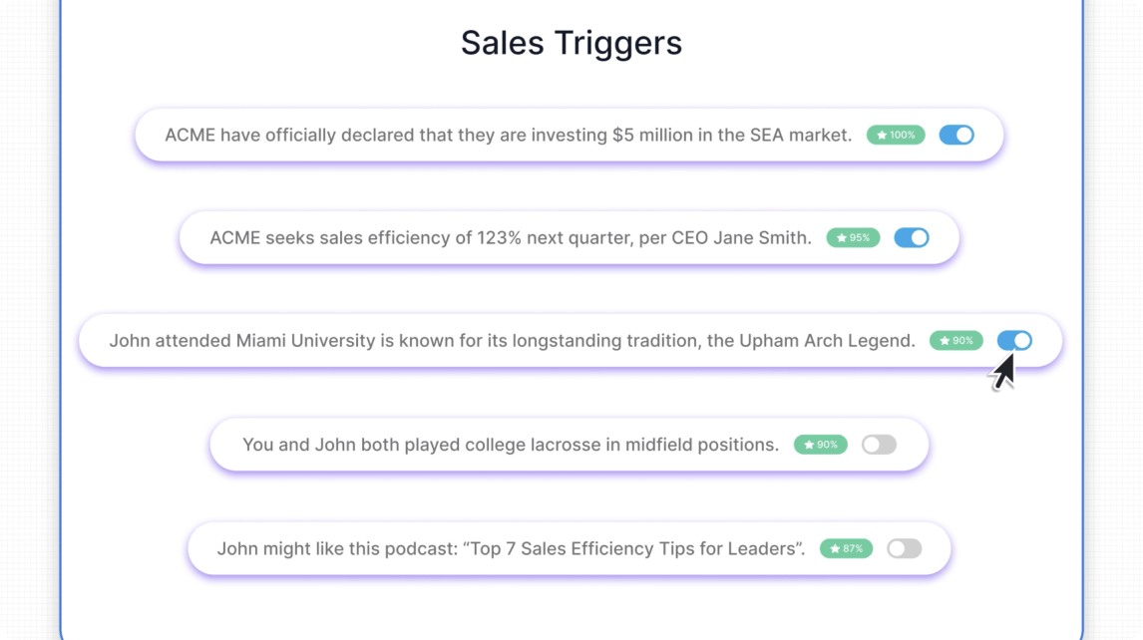Viewport: 1143px width, 640px height.
Task: Select the ACME sales efficiency 123% text
Action: pyautogui.click(x=510, y=238)
